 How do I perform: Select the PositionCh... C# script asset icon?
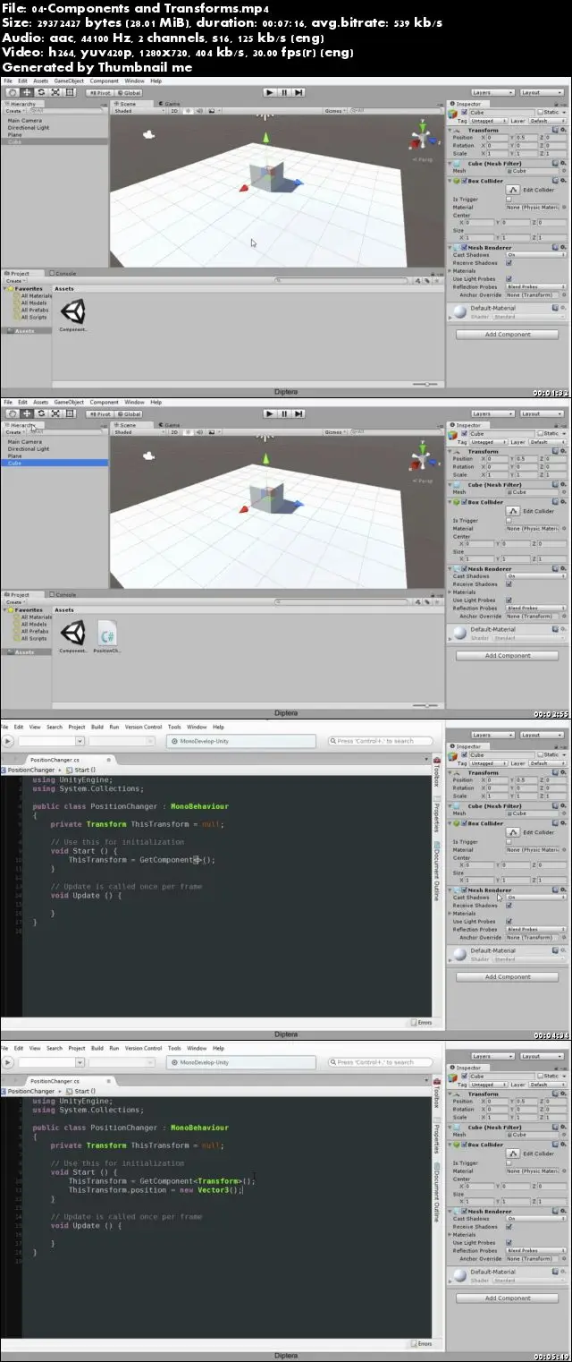pyautogui.click(x=106, y=634)
